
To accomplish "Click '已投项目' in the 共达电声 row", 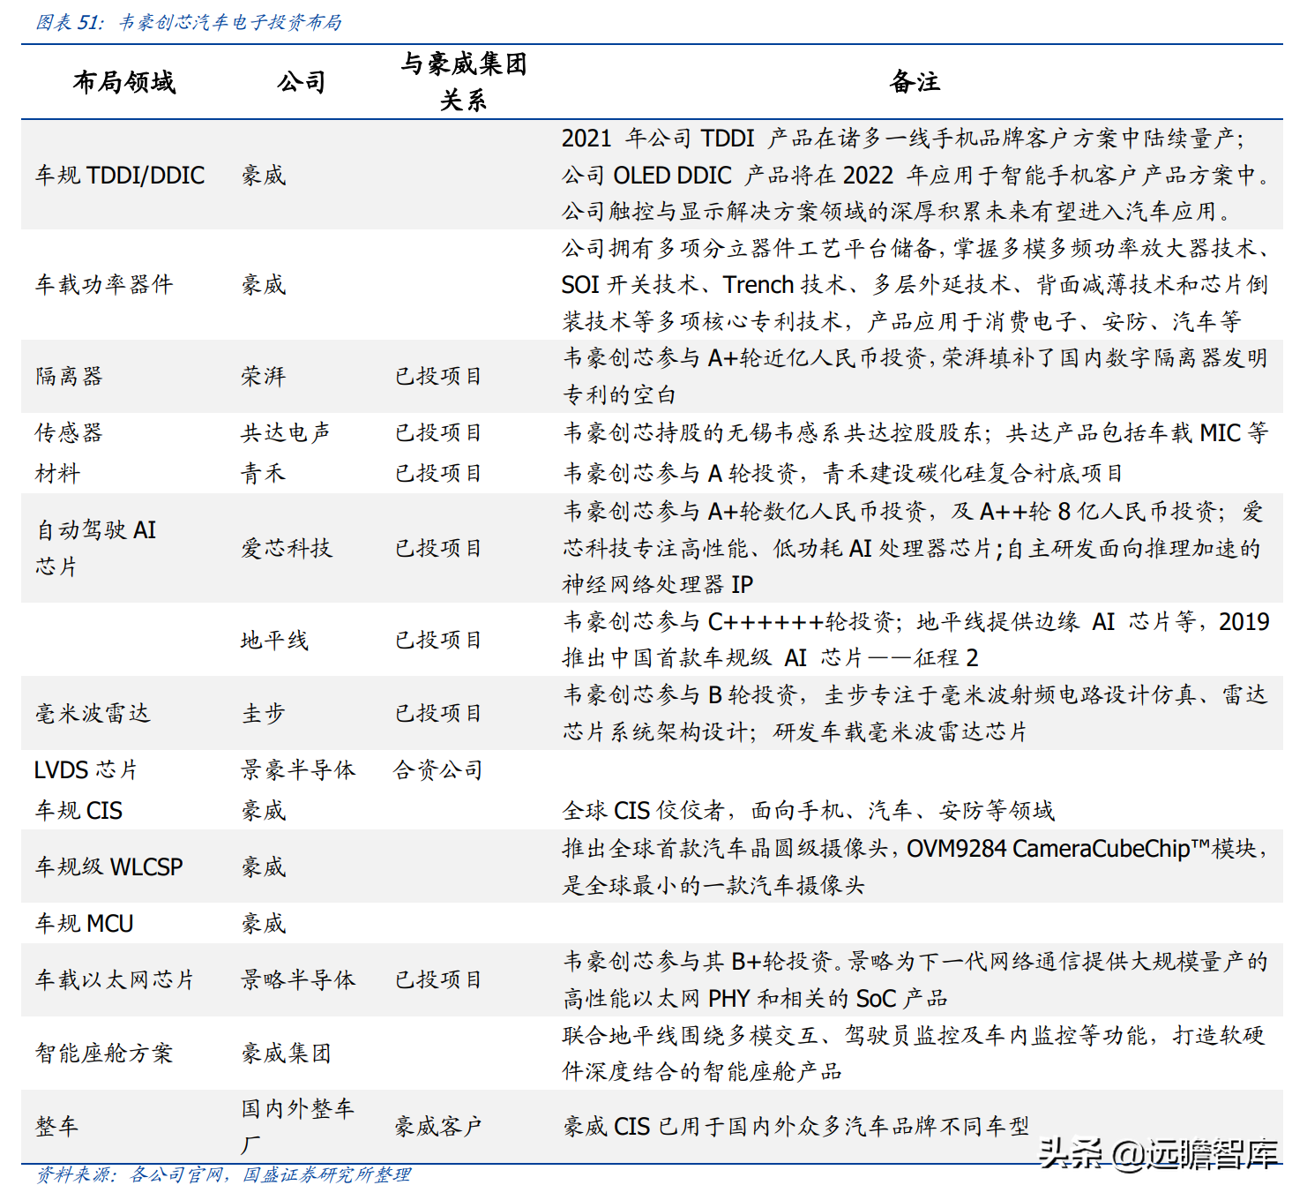I will (438, 432).
